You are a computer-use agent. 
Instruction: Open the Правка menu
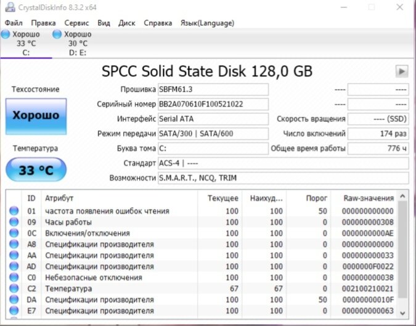click(x=43, y=23)
